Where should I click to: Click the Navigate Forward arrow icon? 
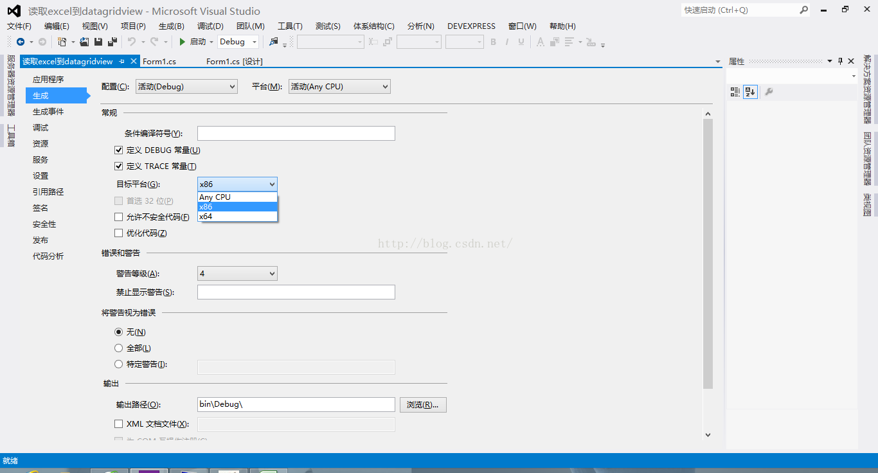(x=42, y=42)
